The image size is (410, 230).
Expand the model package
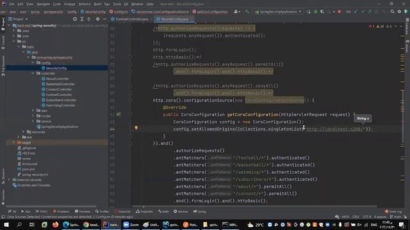click(x=33, y=116)
